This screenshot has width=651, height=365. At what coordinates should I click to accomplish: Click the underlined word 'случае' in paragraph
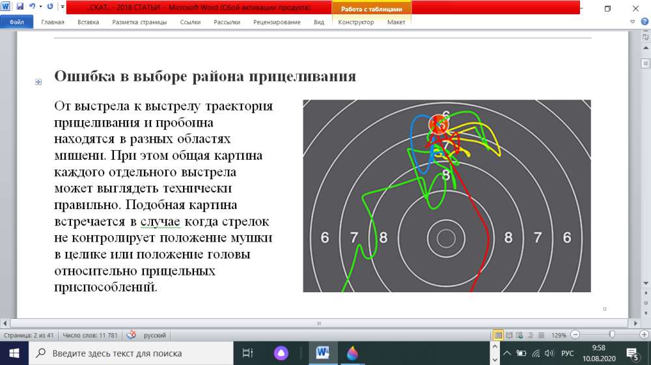(x=160, y=221)
